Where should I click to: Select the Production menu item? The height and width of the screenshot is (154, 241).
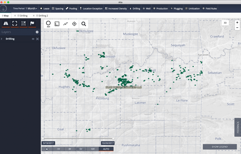coord(161,8)
